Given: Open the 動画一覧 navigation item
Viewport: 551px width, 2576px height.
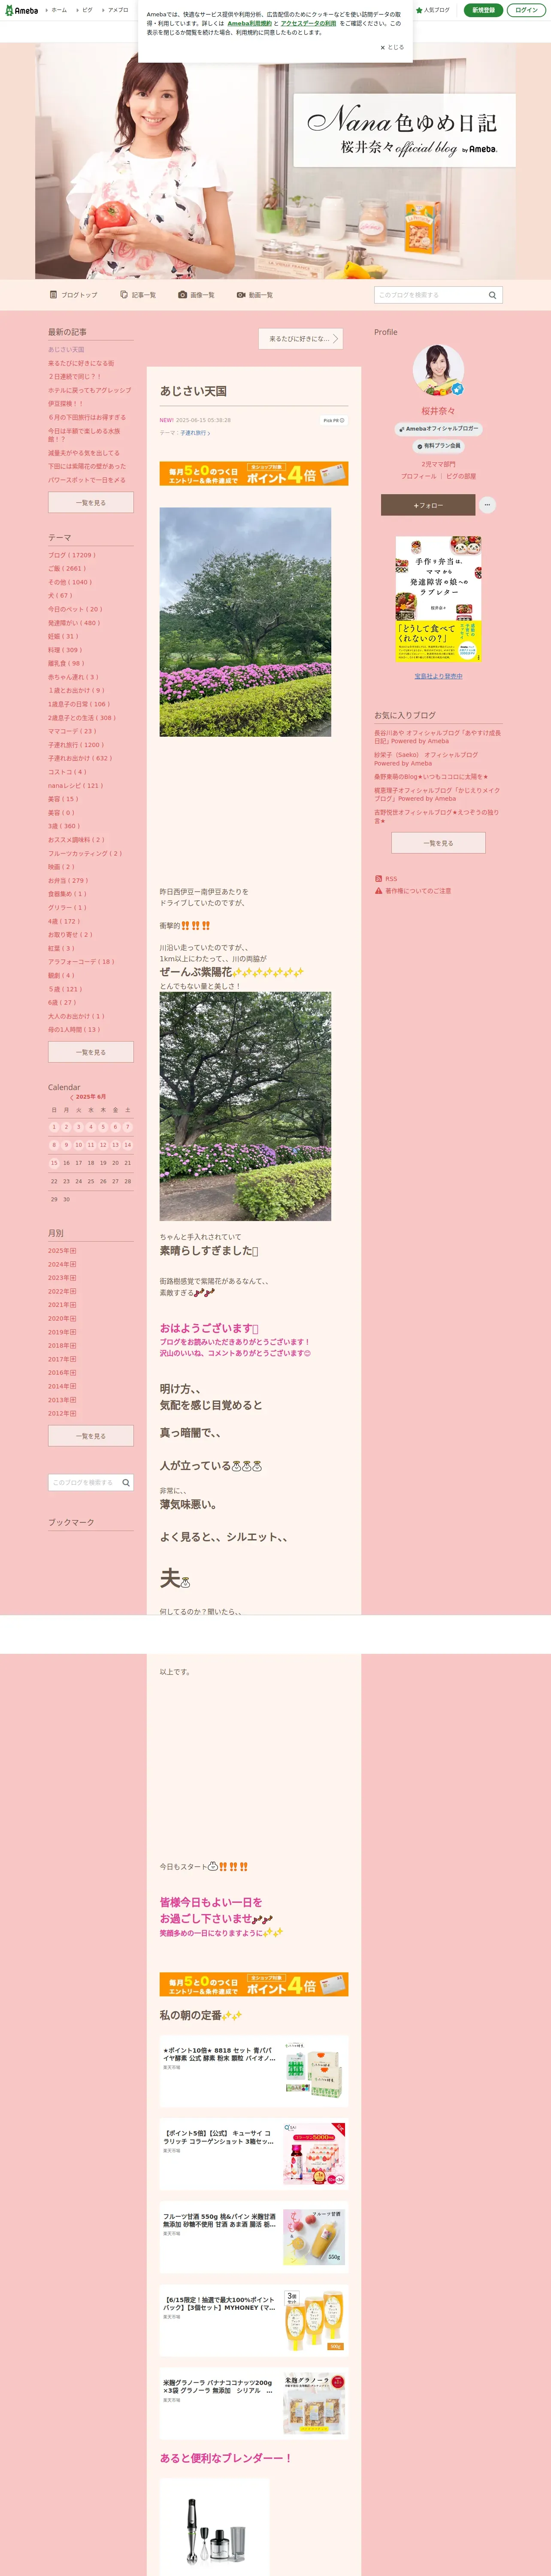Looking at the screenshot, I should click(255, 295).
